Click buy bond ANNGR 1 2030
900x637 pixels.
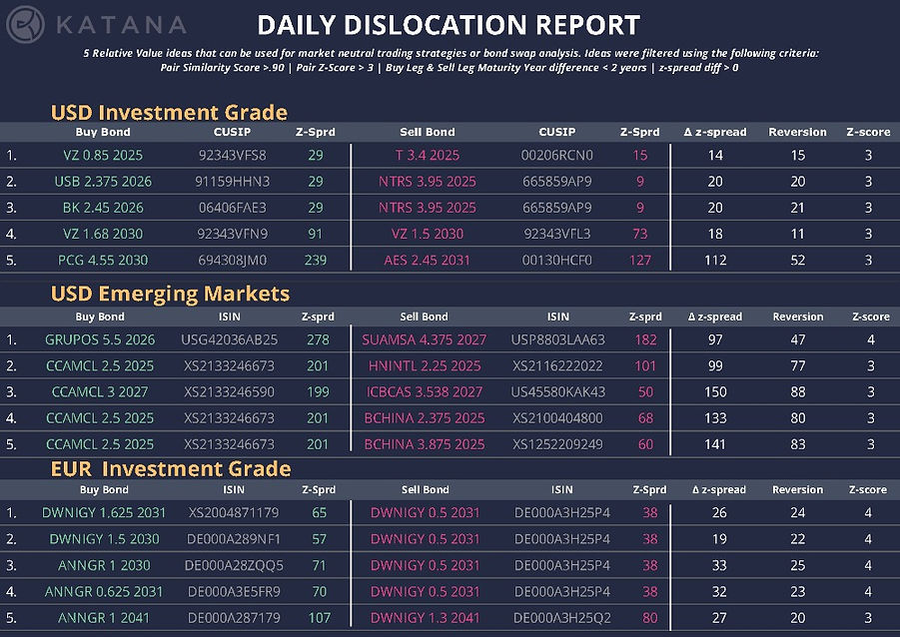(104, 565)
